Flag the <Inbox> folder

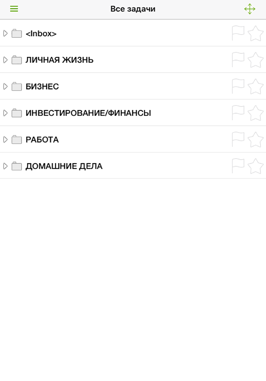[x=238, y=33]
